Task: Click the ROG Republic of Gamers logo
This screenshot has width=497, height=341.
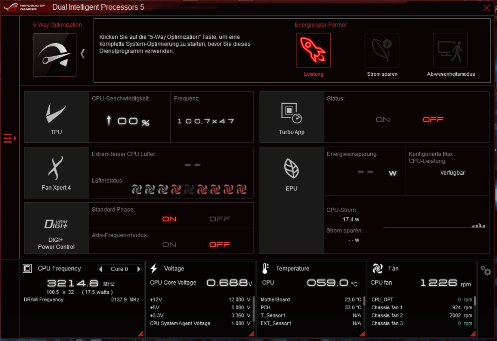Action: [x=24, y=7]
